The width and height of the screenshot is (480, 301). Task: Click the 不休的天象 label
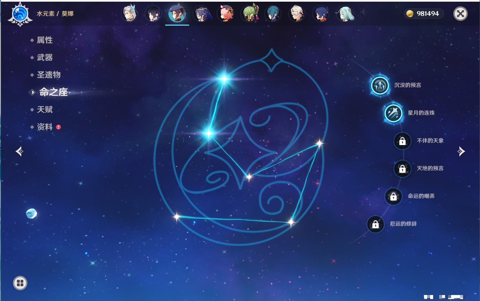pyautogui.click(x=430, y=141)
